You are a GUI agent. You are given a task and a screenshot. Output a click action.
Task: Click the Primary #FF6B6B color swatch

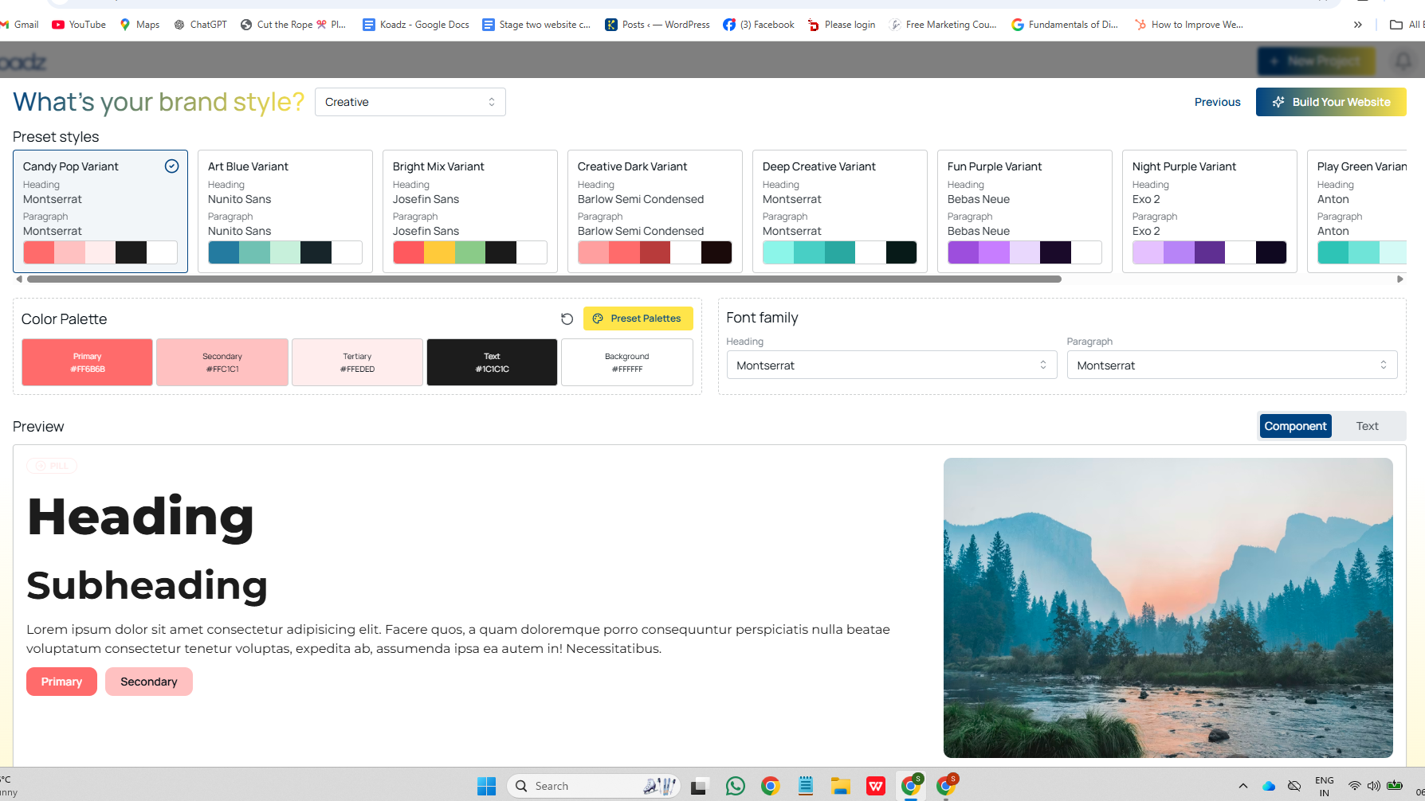click(88, 362)
